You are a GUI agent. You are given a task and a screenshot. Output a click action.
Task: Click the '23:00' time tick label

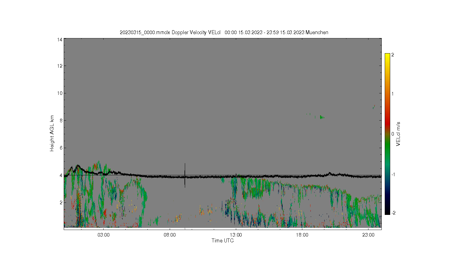368,235
